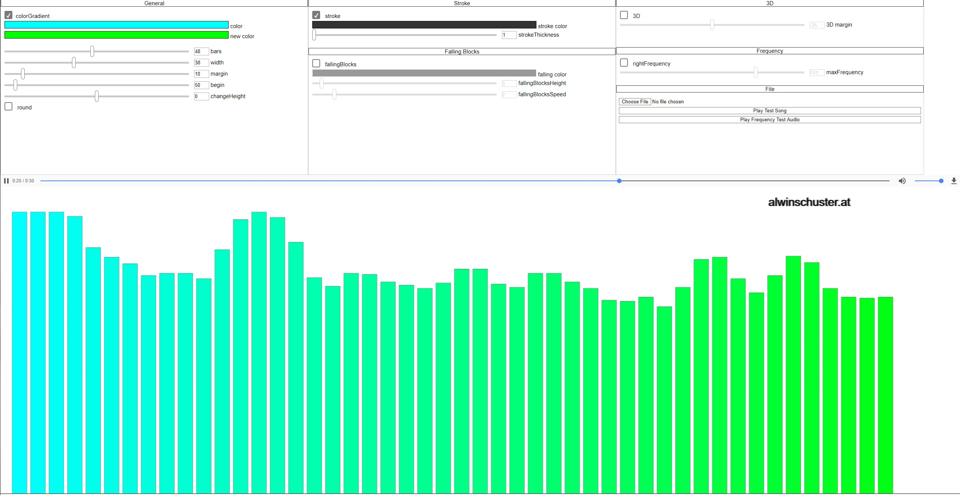Focus the begin number field
Image resolution: width=960 pixels, height=495 pixels.
pyautogui.click(x=201, y=85)
